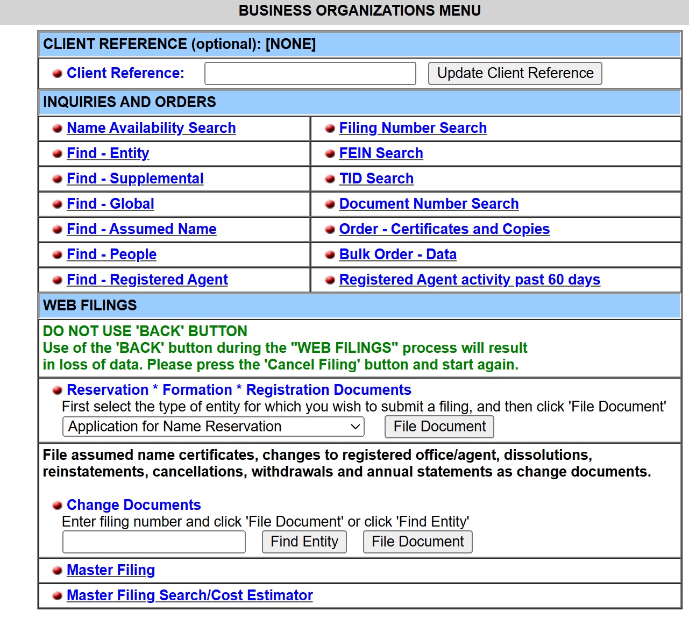This screenshot has width=689, height=618.
Task: Click the red bullet beside Reservation Formation Registration Documents
Action: click(57, 390)
